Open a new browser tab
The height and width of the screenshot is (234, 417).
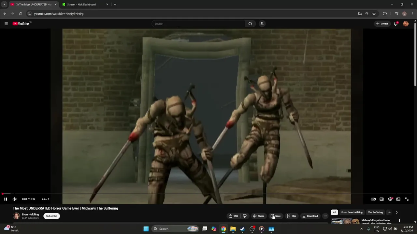pyautogui.click(x=115, y=5)
